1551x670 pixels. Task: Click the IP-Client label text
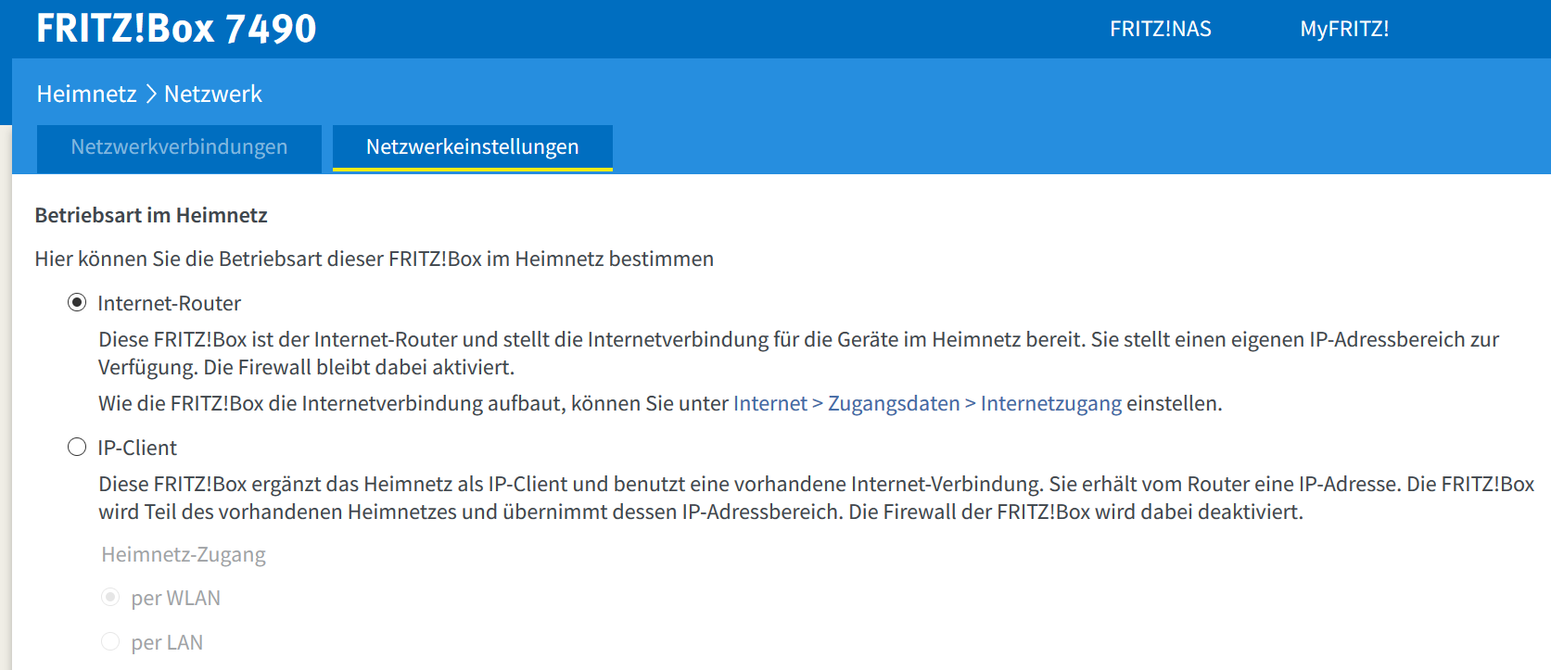click(x=137, y=448)
